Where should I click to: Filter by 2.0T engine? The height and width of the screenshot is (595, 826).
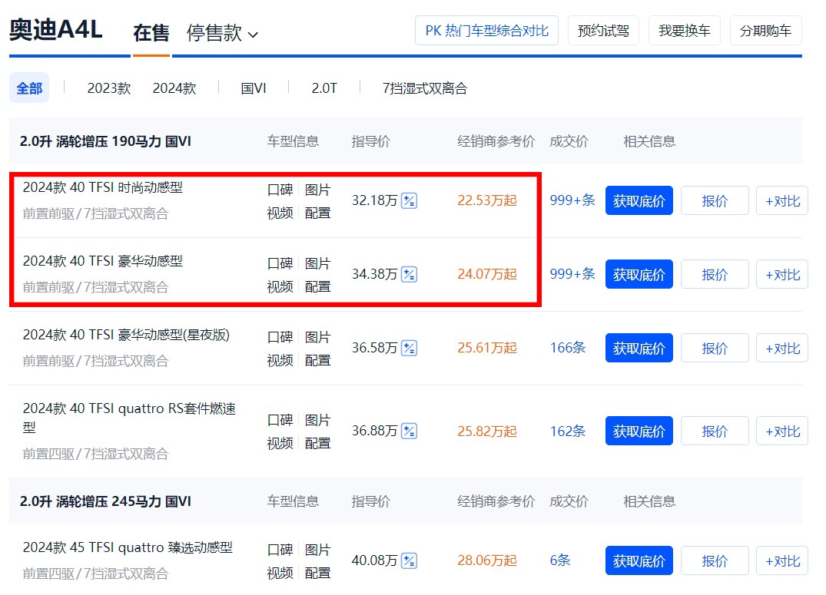tap(324, 88)
